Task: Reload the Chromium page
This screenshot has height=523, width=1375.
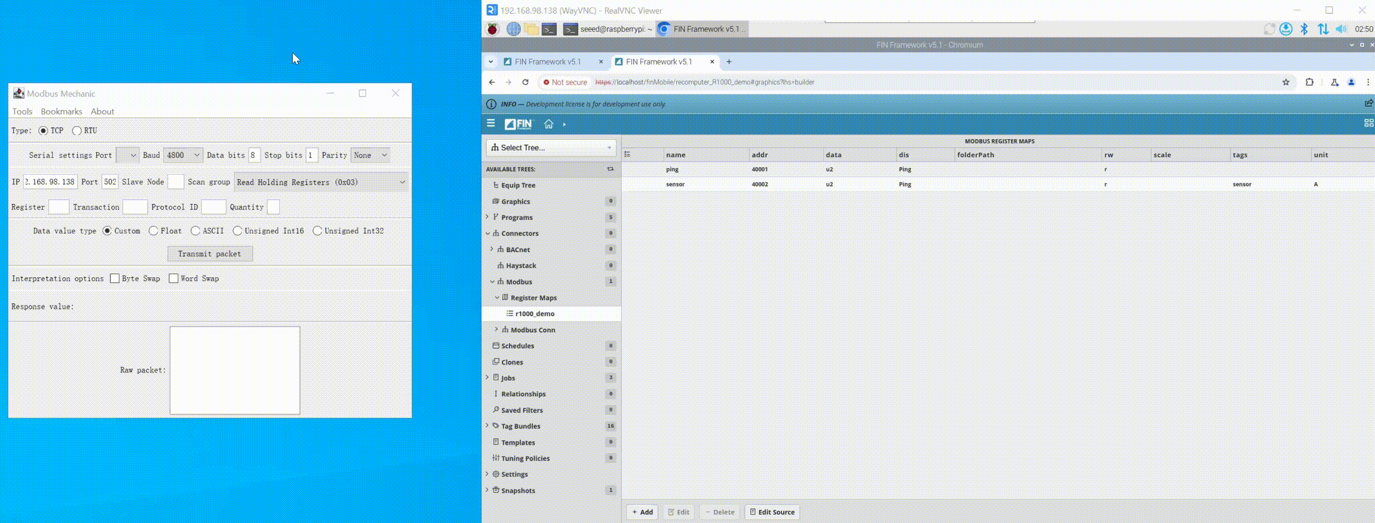Action: [x=525, y=82]
